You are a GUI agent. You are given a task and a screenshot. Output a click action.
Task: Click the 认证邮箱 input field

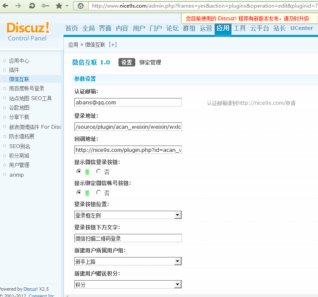tap(128, 102)
